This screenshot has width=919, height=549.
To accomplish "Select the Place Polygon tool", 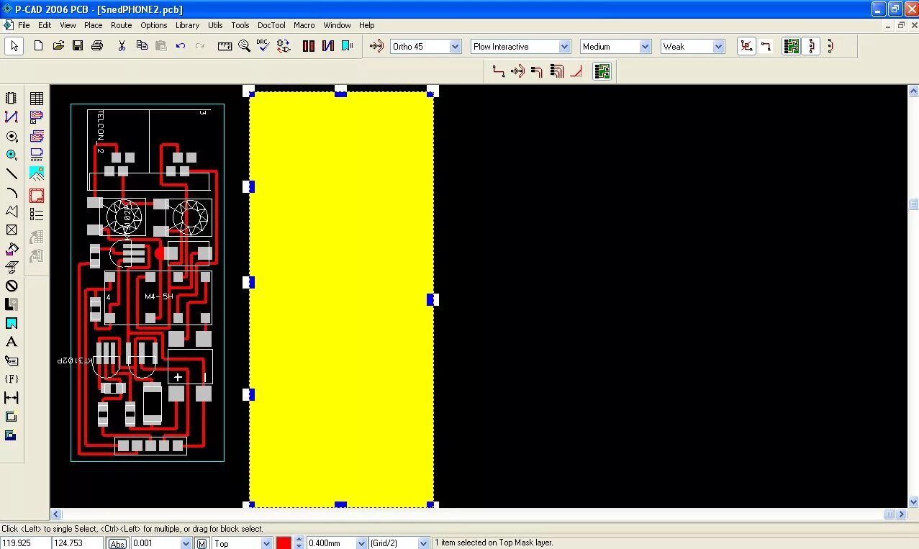I will (x=12, y=211).
